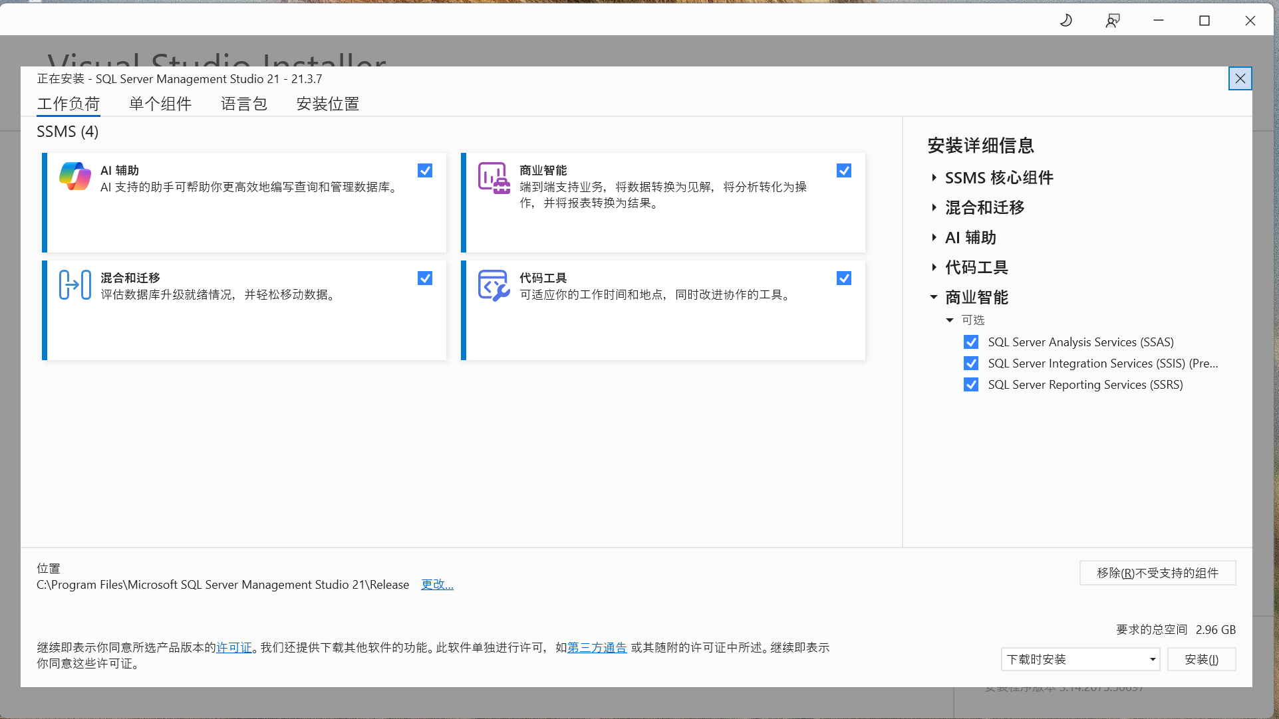Collapse the 商业智能 details section
This screenshot has height=719, width=1279.
(x=934, y=297)
